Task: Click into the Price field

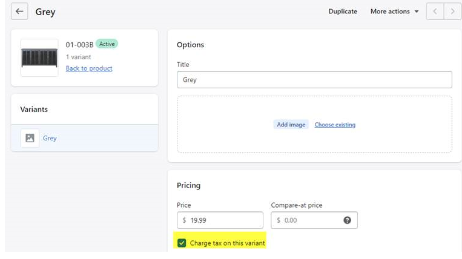Action: (x=224, y=220)
